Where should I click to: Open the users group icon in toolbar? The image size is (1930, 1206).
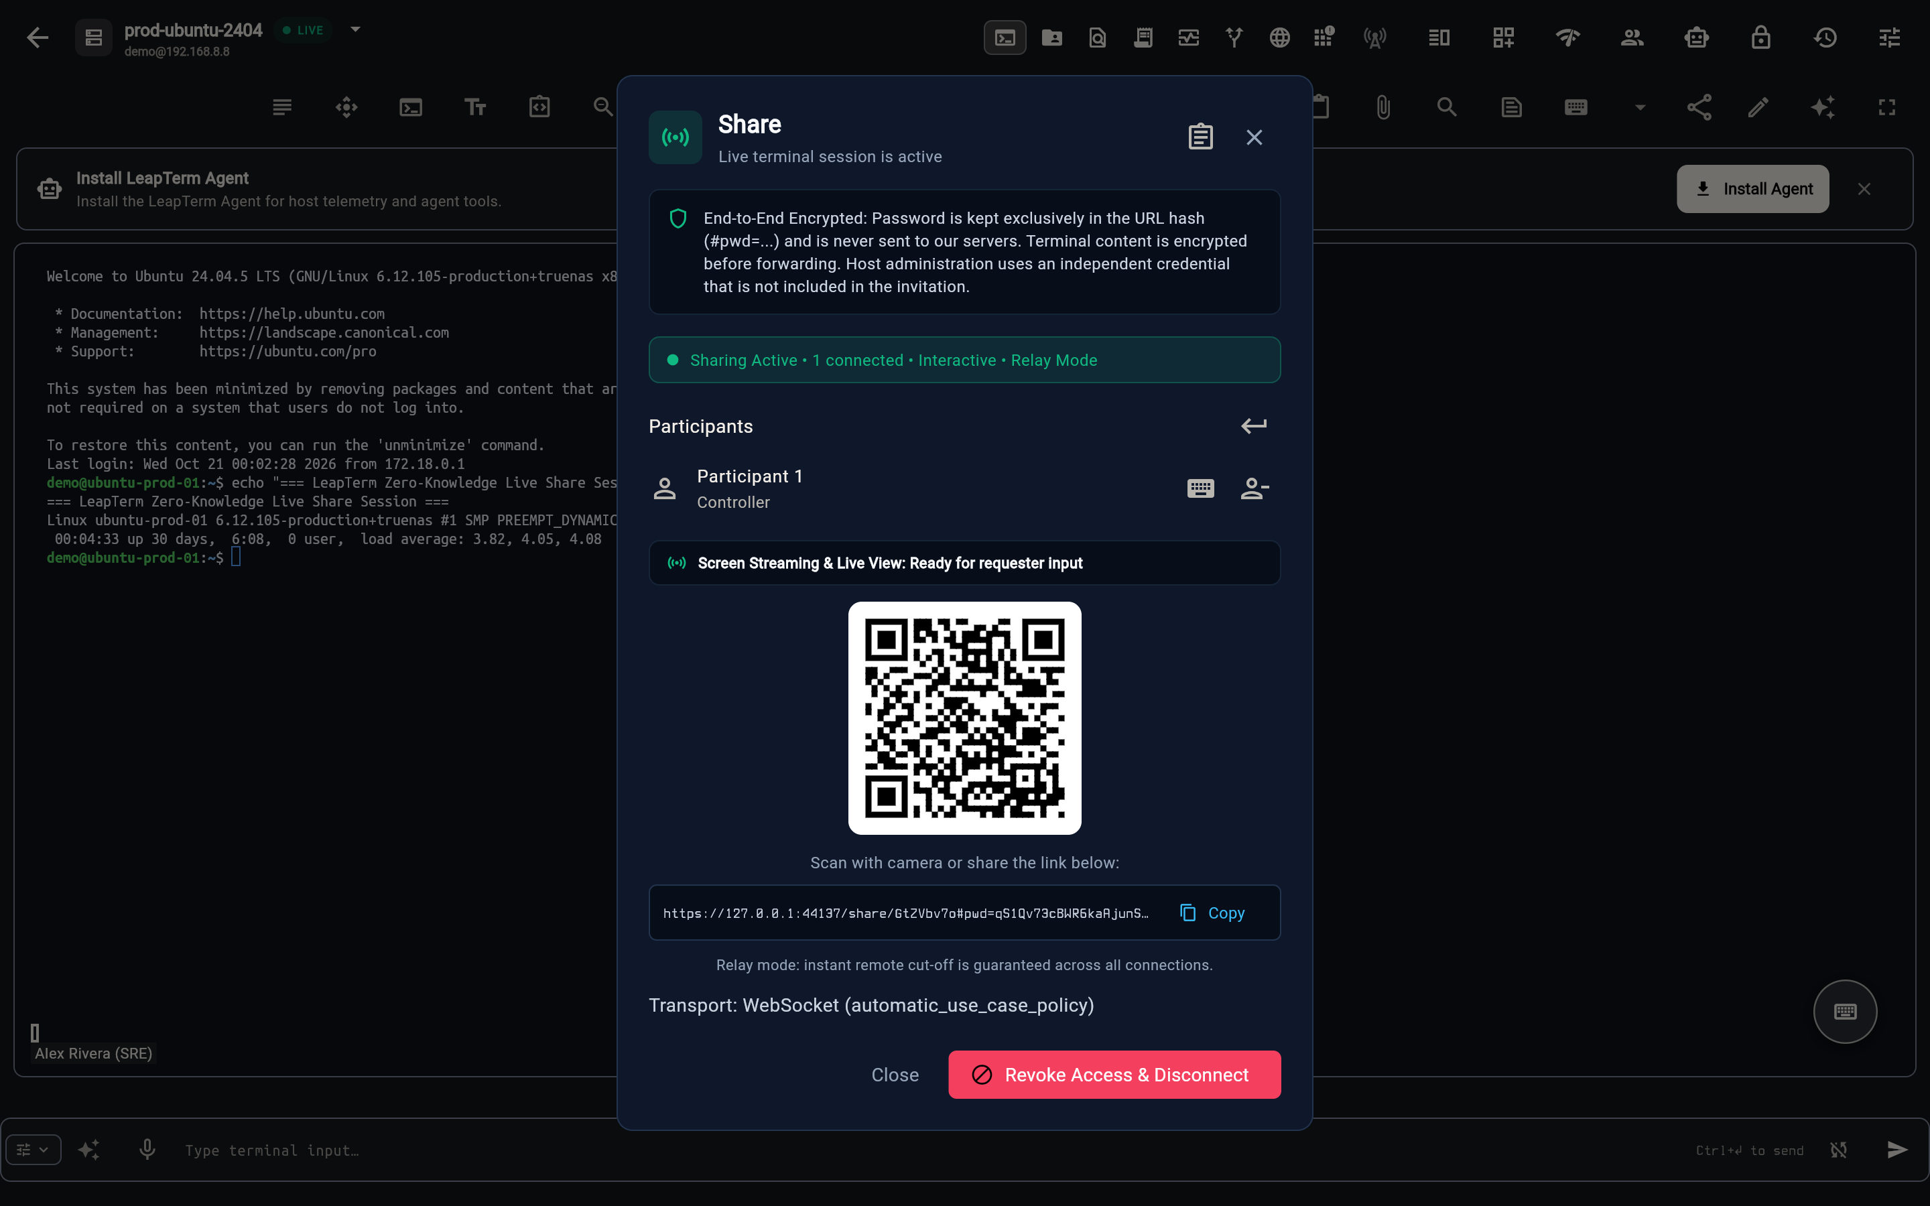click(1632, 38)
